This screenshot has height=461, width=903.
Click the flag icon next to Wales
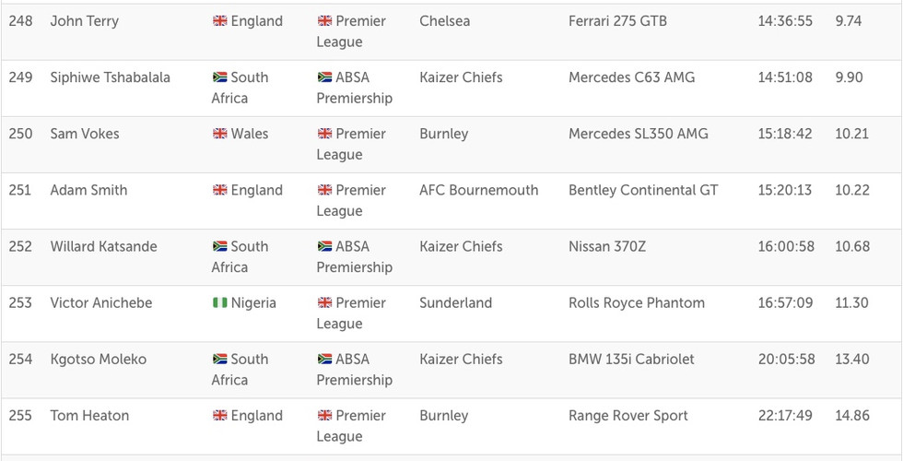point(220,135)
